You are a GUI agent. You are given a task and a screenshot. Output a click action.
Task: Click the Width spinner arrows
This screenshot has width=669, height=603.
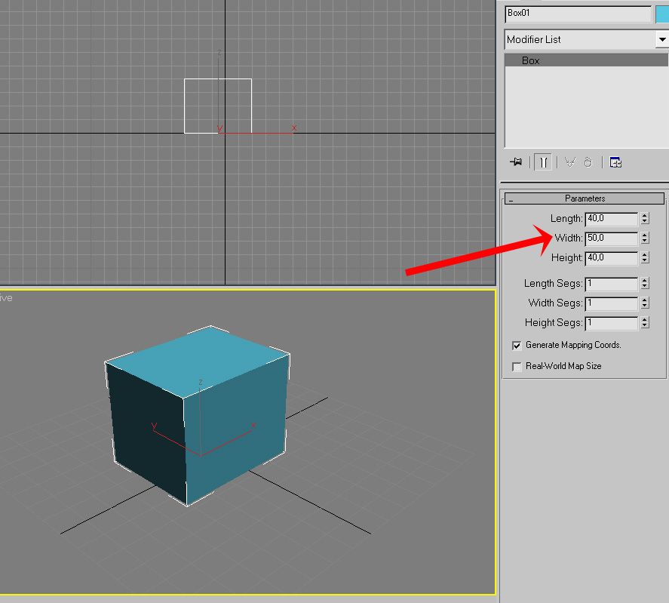coord(645,238)
